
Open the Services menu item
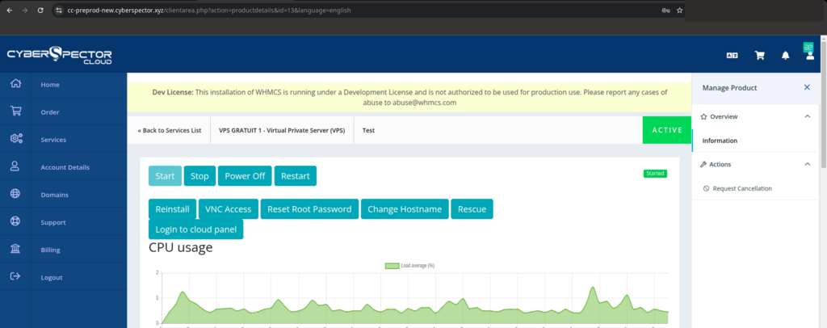coord(53,140)
